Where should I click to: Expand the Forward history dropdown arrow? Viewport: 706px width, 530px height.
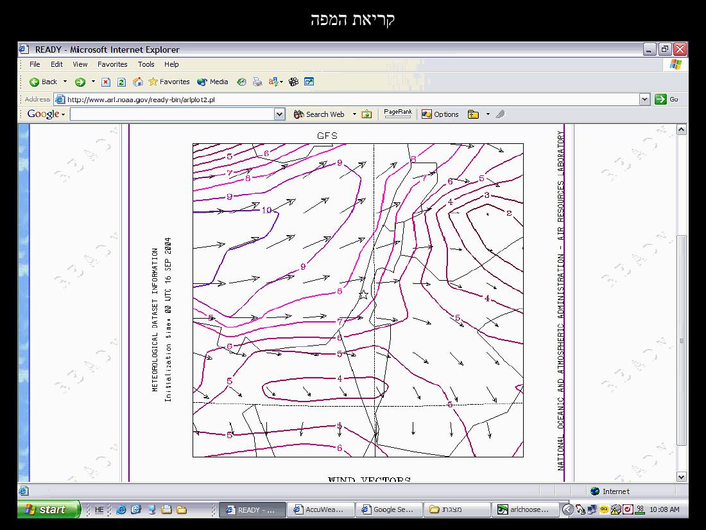pyautogui.click(x=93, y=82)
